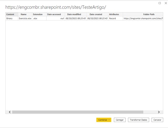
Task: Open Transformar Dados
Action: coord(138,120)
